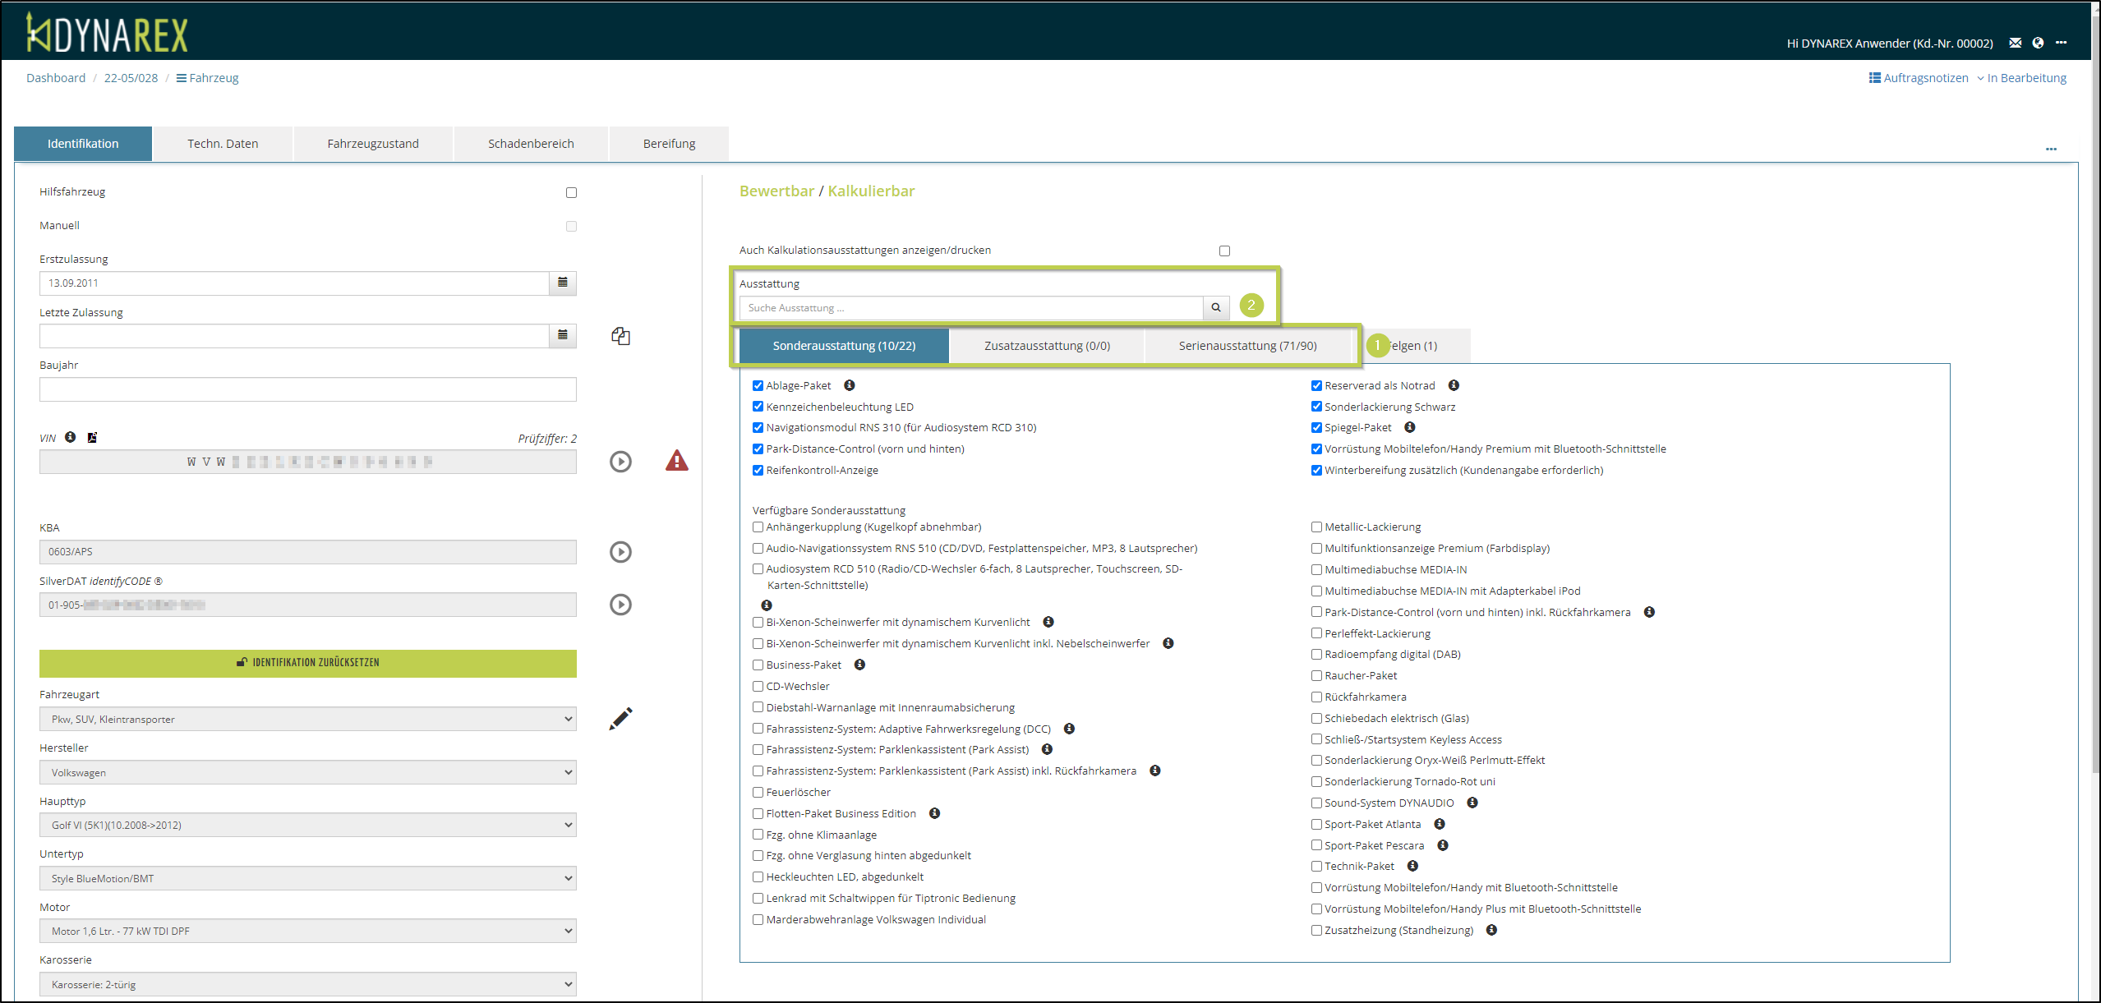Enable the Hilfsfahrzeug checkbox
Viewport: 2101px width, 1003px height.
point(571,192)
